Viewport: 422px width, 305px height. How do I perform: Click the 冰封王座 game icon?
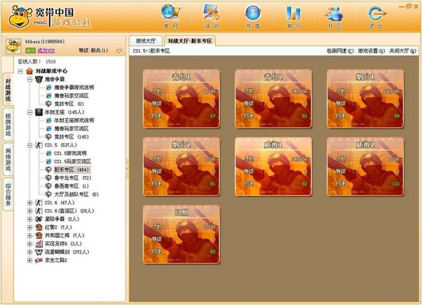(39, 112)
